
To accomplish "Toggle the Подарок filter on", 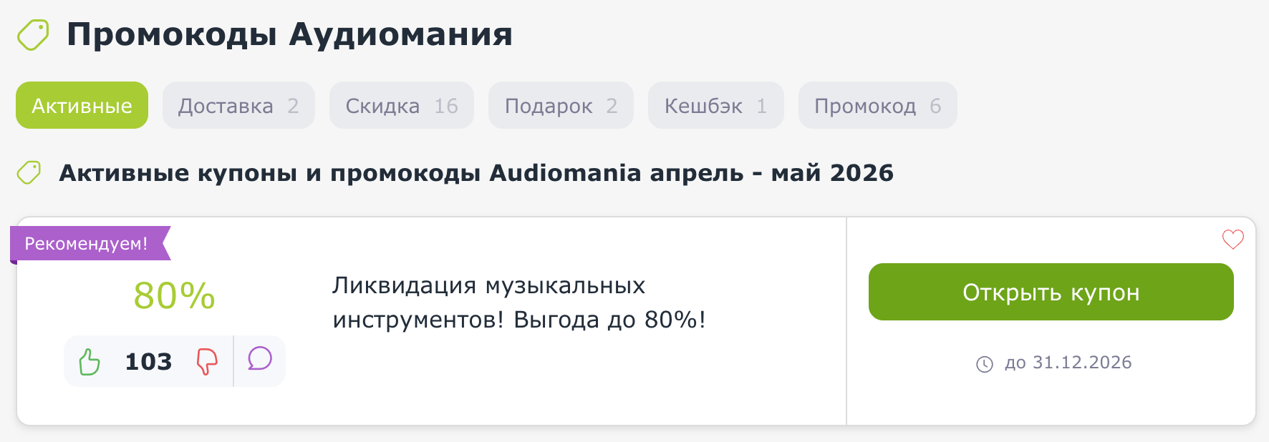I will tap(560, 105).
